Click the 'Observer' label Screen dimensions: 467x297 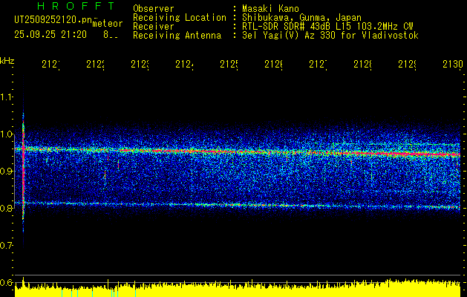[154, 9]
